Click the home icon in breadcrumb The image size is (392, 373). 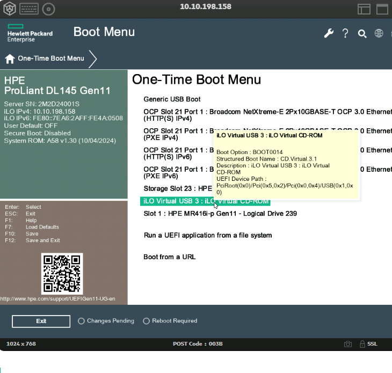click(10, 59)
